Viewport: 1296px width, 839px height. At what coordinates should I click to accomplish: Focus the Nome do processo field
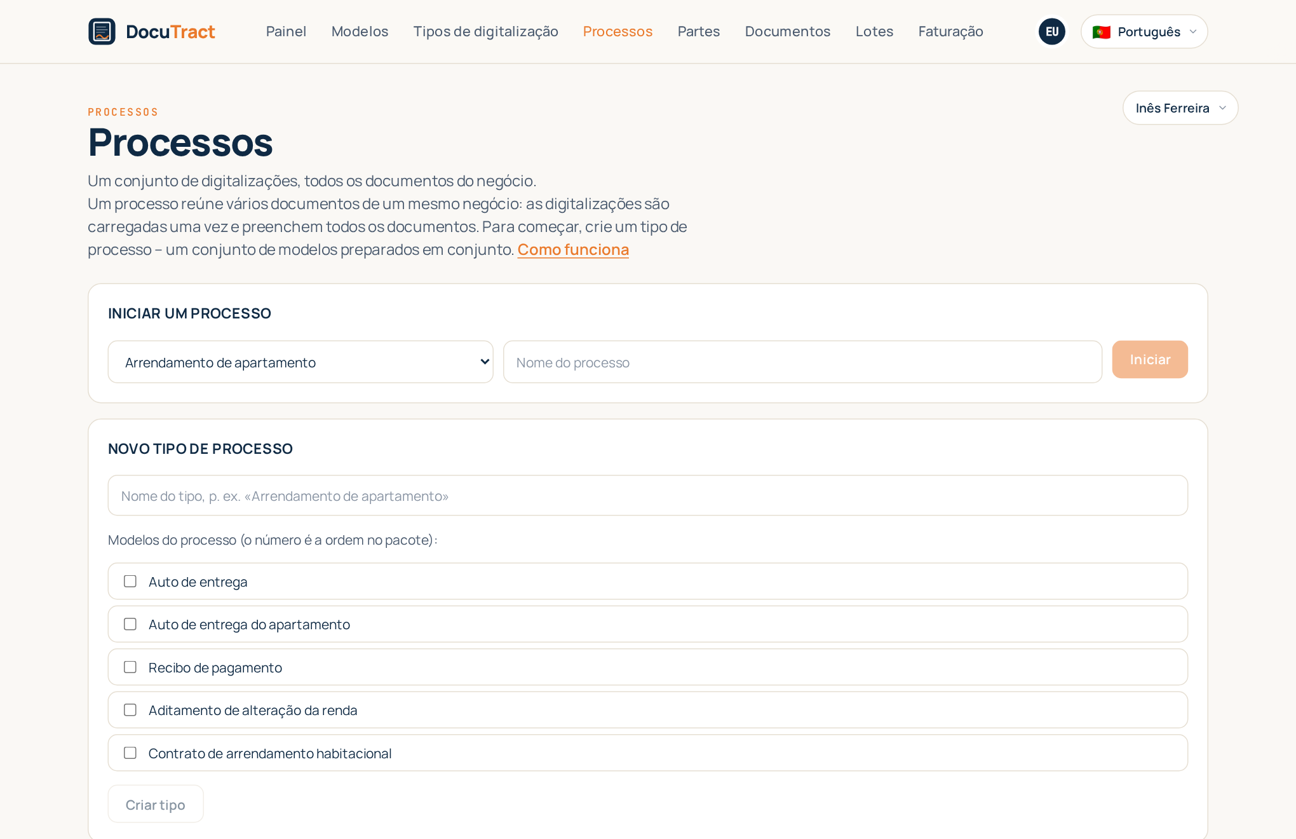802,362
